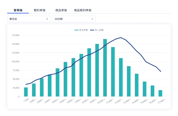
Task: Click the 15,000〜 bar
Action: (x=145, y=89)
